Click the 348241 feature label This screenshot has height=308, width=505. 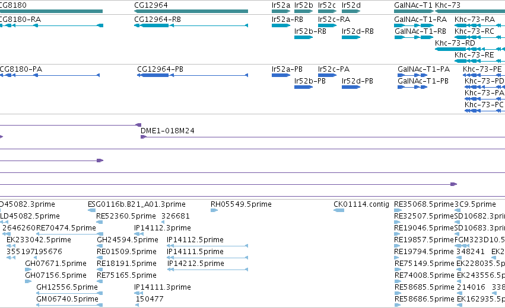(471, 252)
